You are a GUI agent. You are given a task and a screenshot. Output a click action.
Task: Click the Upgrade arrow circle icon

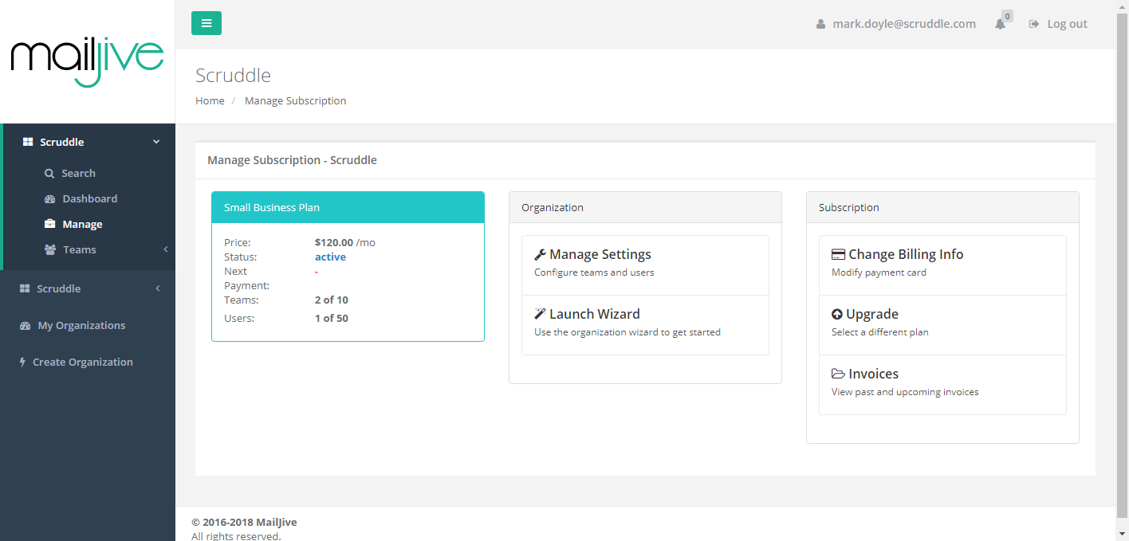(x=837, y=315)
